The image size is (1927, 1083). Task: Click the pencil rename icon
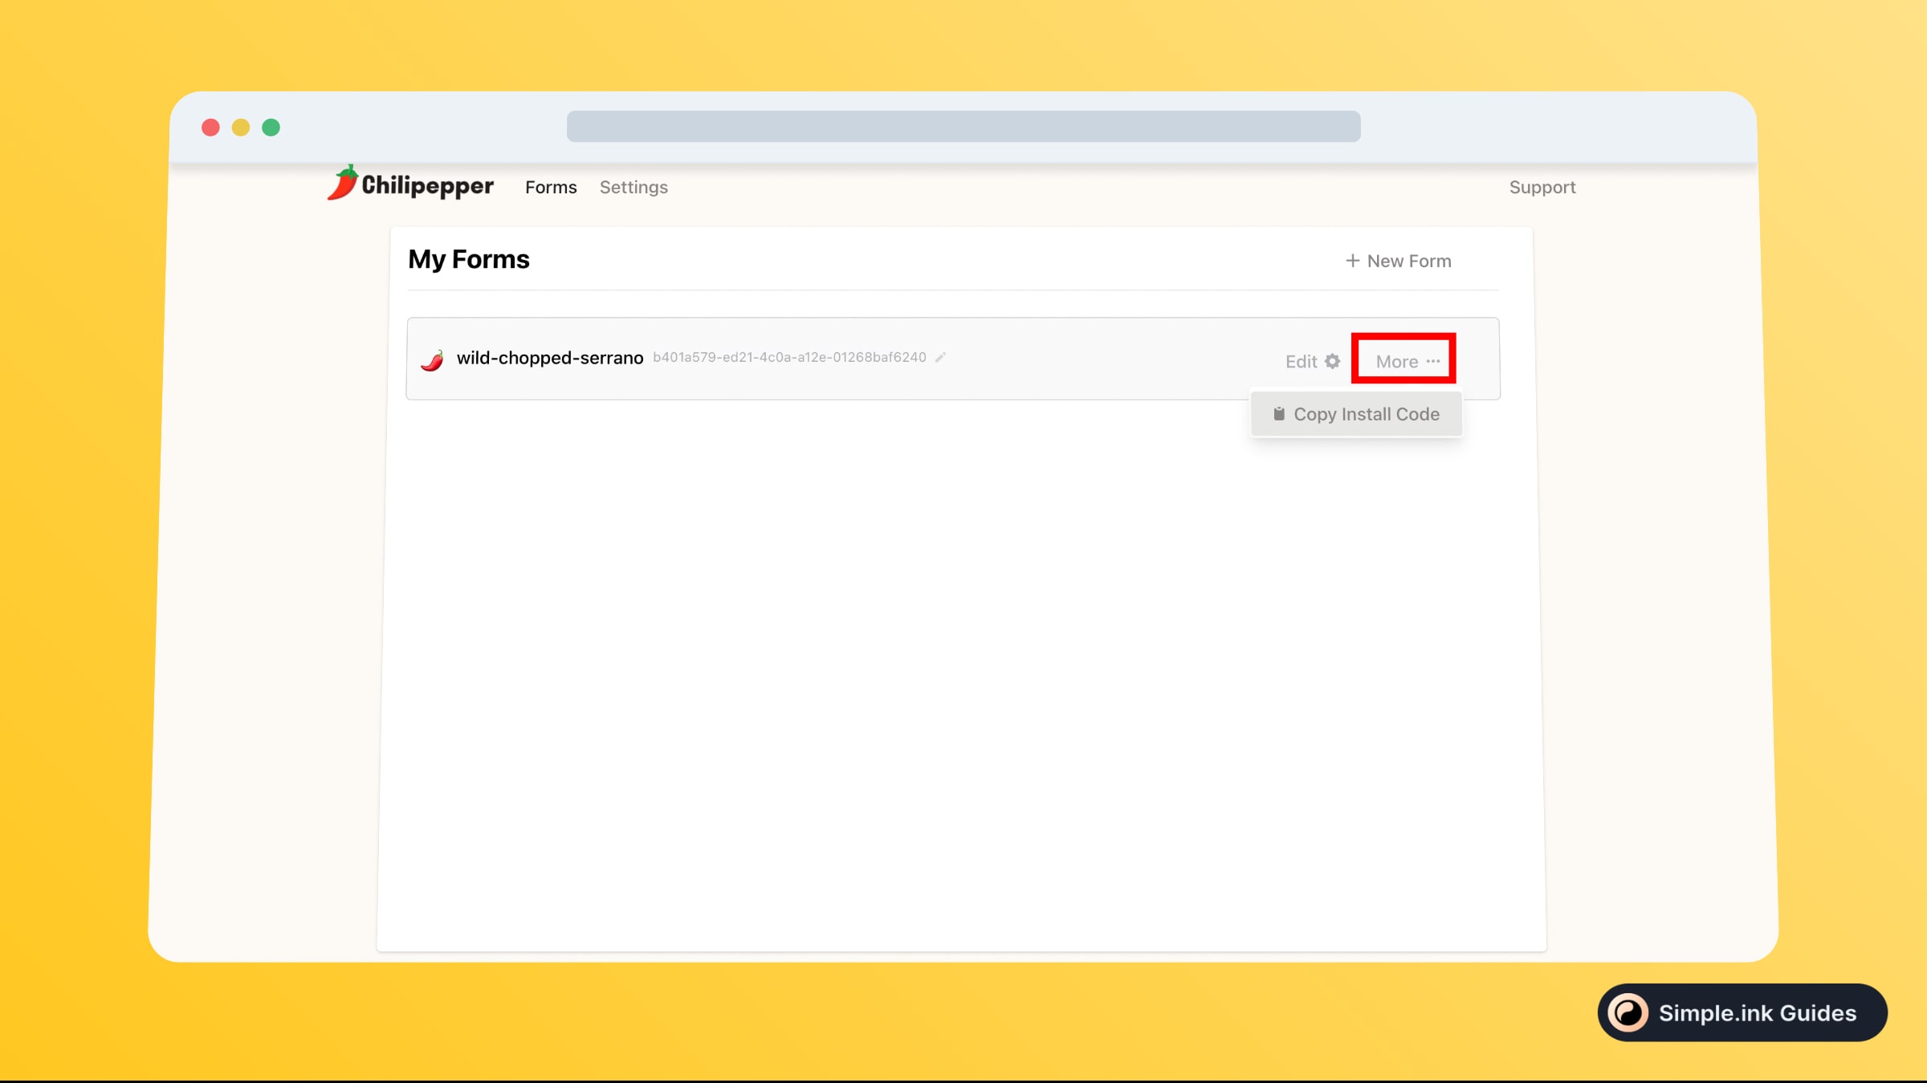tap(940, 357)
